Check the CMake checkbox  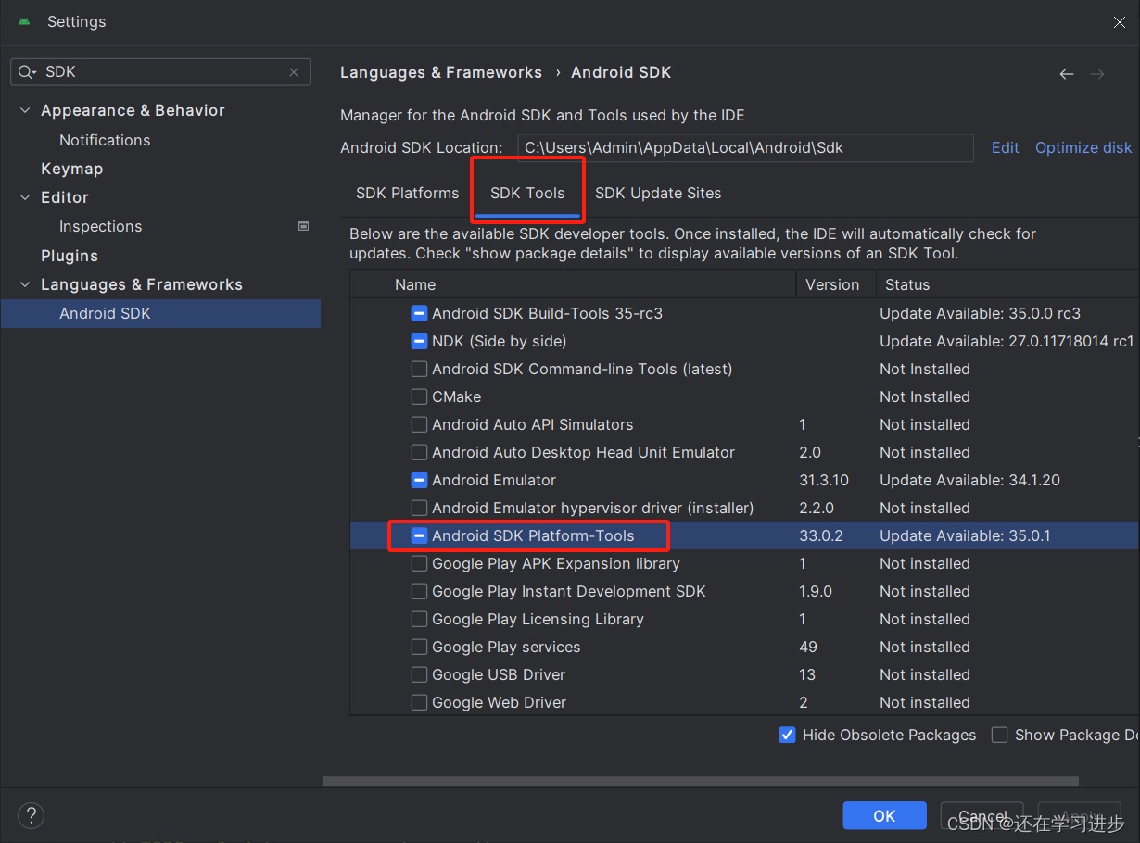pos(419,396)
